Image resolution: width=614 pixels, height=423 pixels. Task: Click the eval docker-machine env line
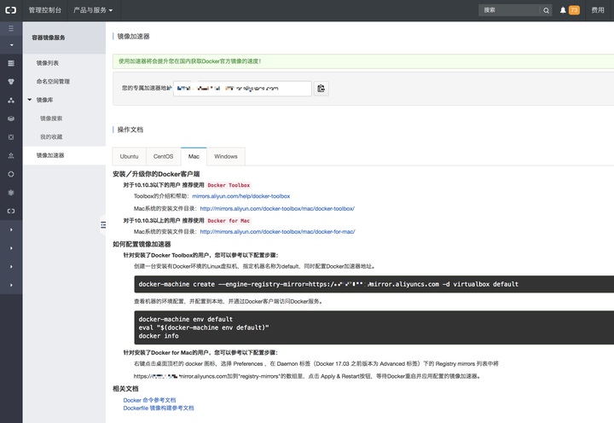click(204, 327)
